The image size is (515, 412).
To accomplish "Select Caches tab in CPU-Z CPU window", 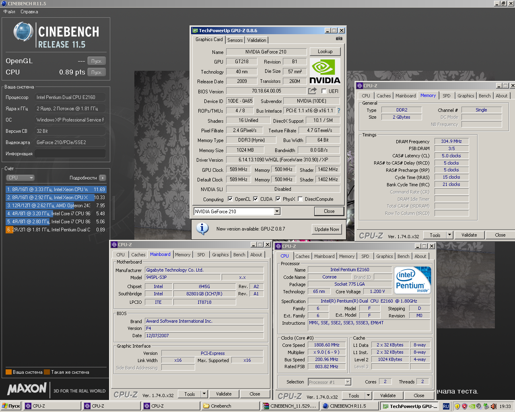I will click(x=303, y=256).
